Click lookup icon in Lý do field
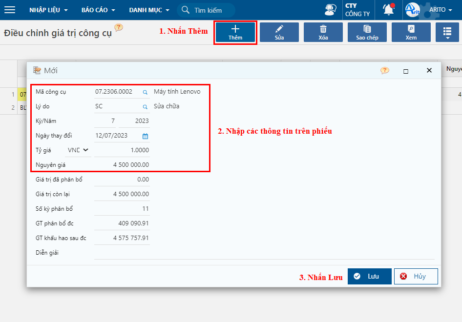 145,106
